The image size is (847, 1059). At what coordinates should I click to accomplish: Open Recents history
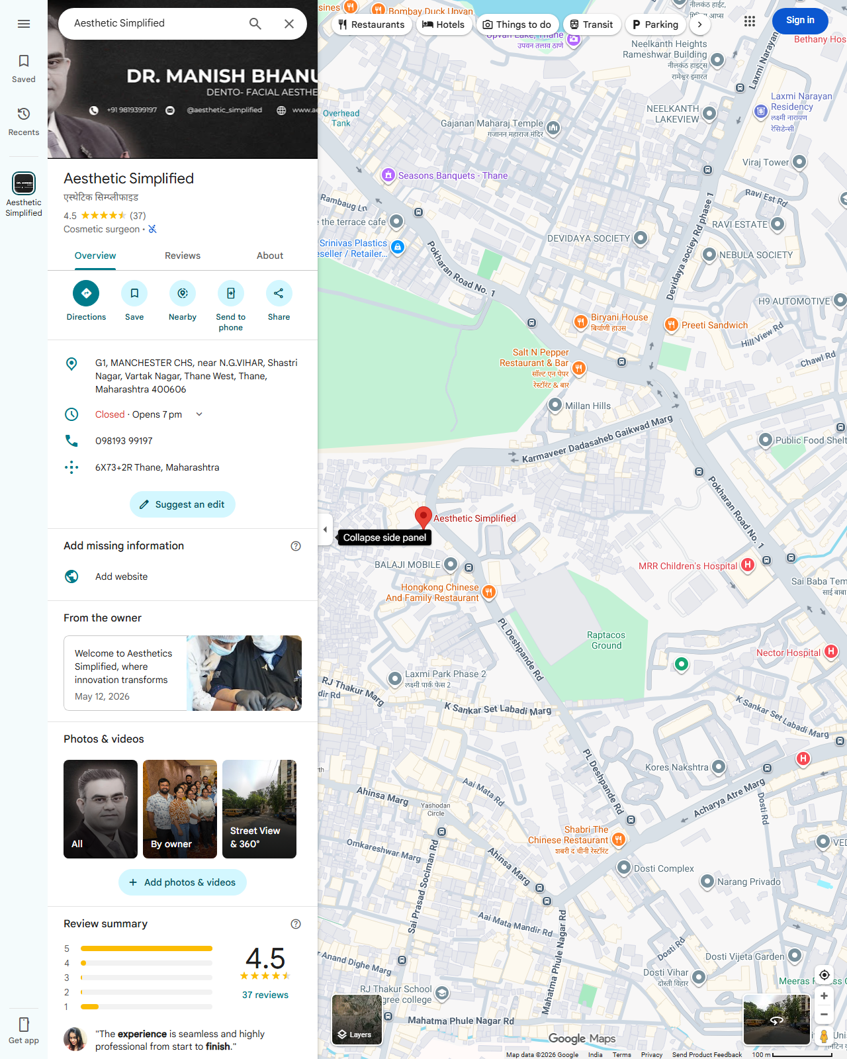[x=24, y=122]
